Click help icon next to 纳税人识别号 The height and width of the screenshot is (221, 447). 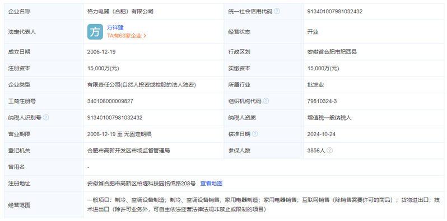point(45,117)
